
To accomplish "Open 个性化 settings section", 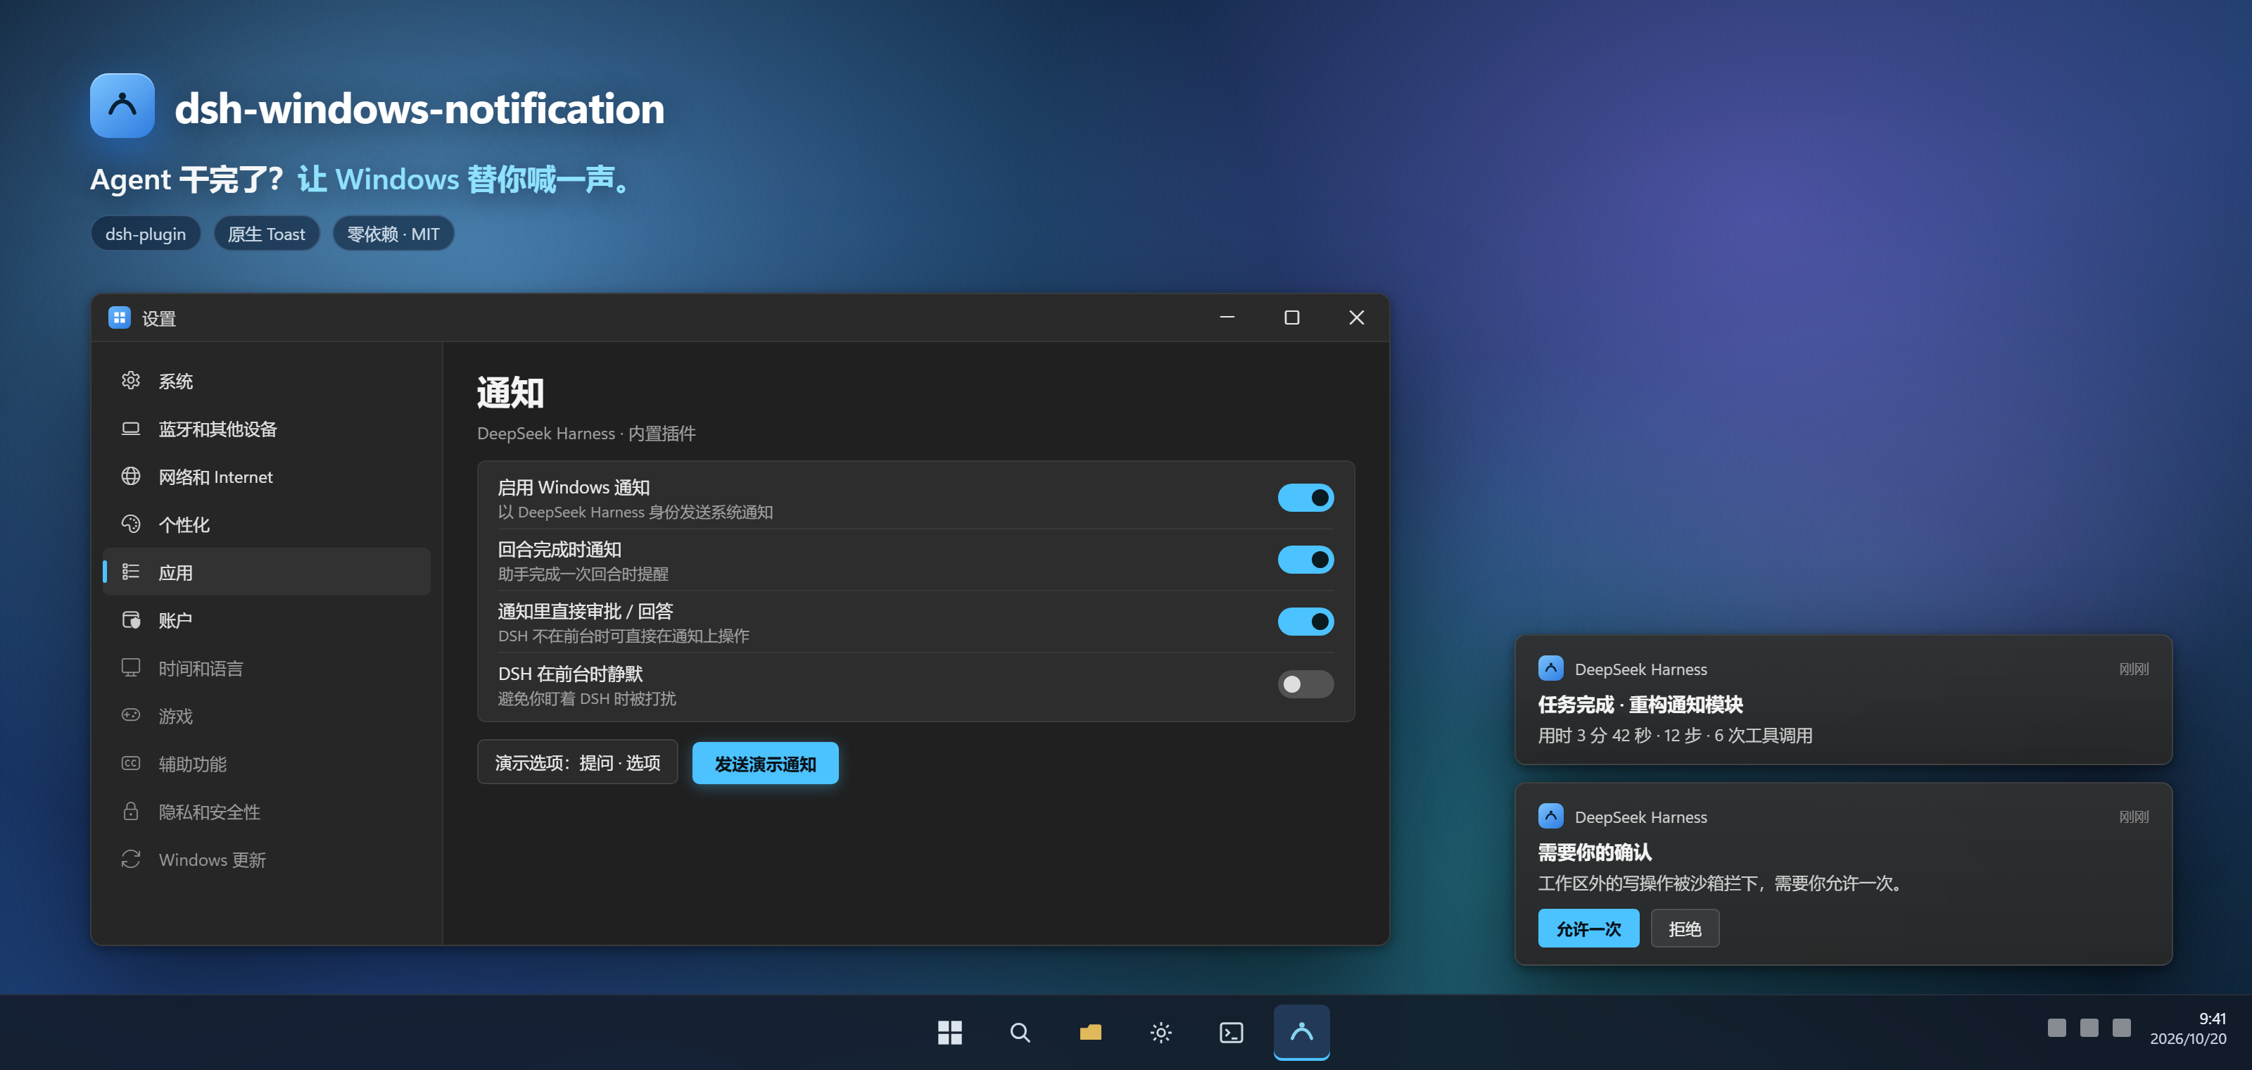I will 267,524.
